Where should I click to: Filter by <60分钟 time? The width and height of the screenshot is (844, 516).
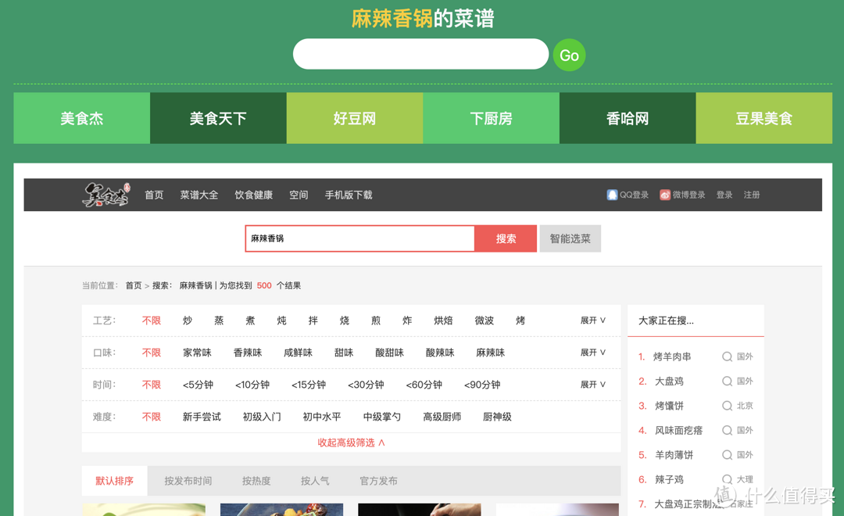424,385
